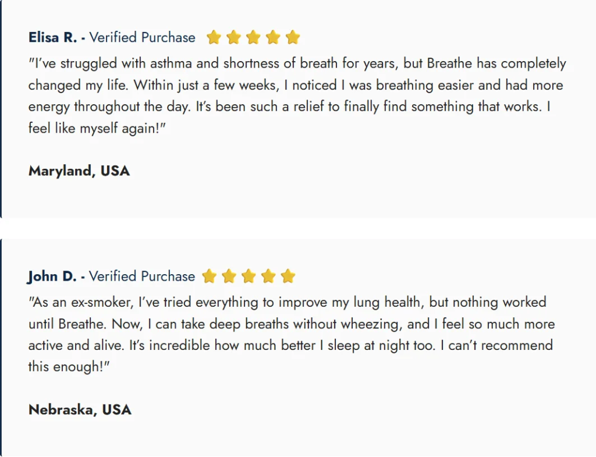Click the reviewer name Elisa R.
This screenshot has width=596, height=457.
point(53,37)
